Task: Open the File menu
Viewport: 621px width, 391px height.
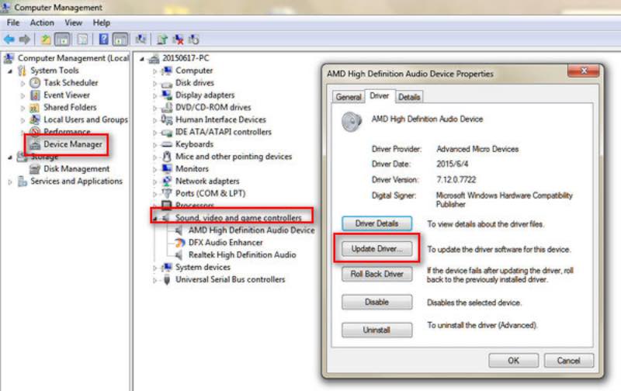Action: [x=13, y=22]
